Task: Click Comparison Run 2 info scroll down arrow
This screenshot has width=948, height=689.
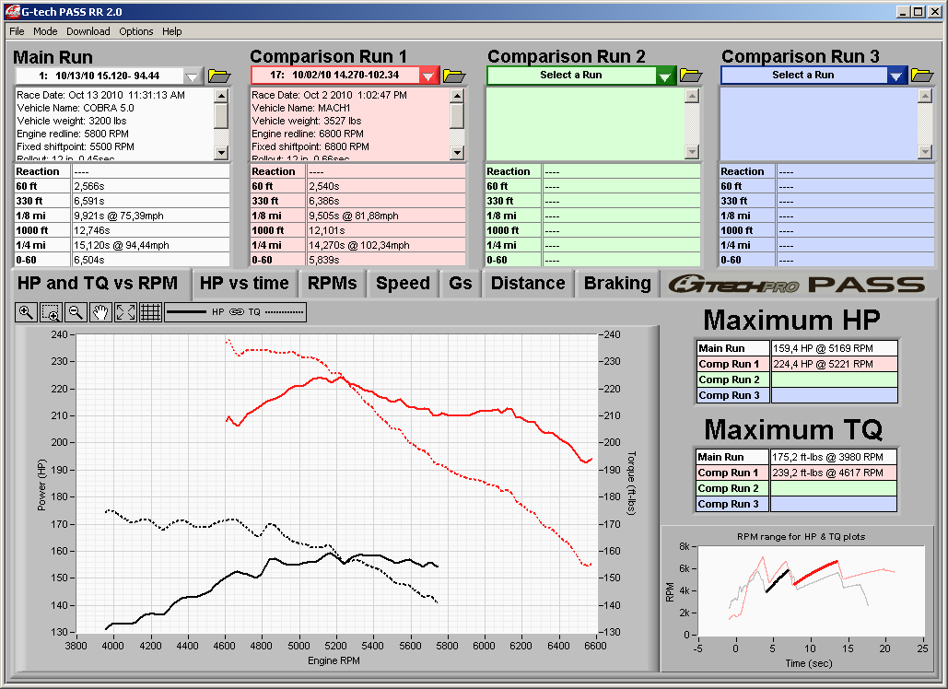Action: [692, 152]
